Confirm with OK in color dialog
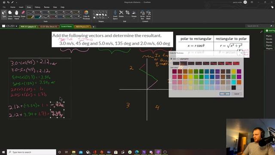Viewport: 275px width, 155px height. 225,94
